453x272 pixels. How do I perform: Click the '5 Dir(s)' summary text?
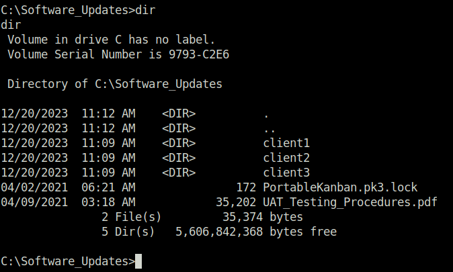point(128,232)
